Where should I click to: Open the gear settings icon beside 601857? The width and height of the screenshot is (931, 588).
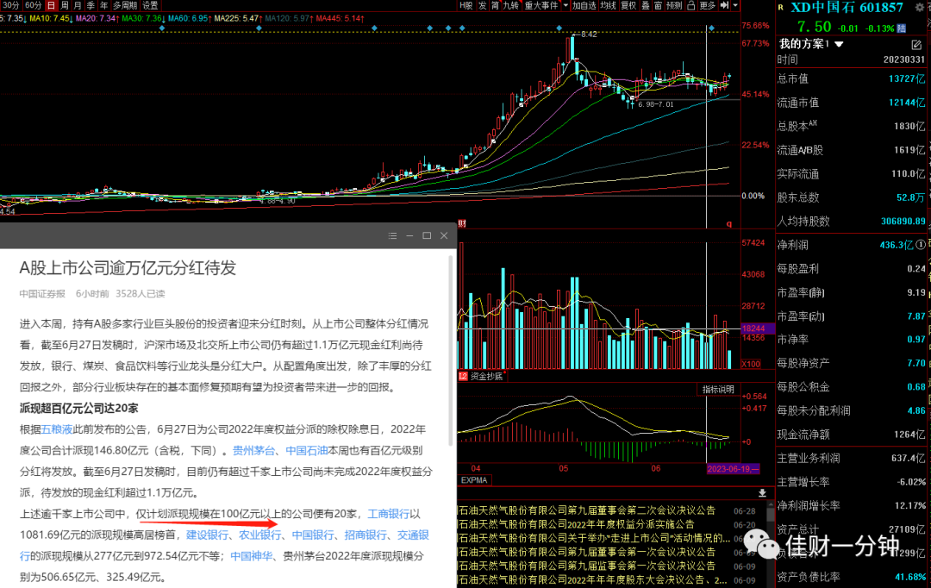coord(920,8)
